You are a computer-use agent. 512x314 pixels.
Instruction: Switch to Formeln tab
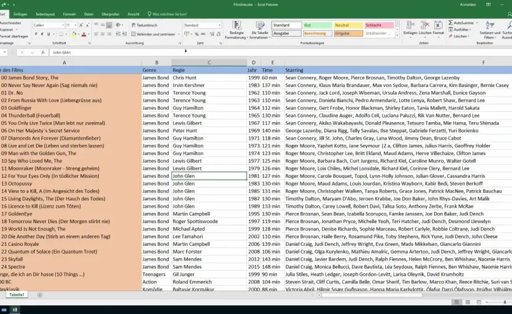tap(70, 14)
